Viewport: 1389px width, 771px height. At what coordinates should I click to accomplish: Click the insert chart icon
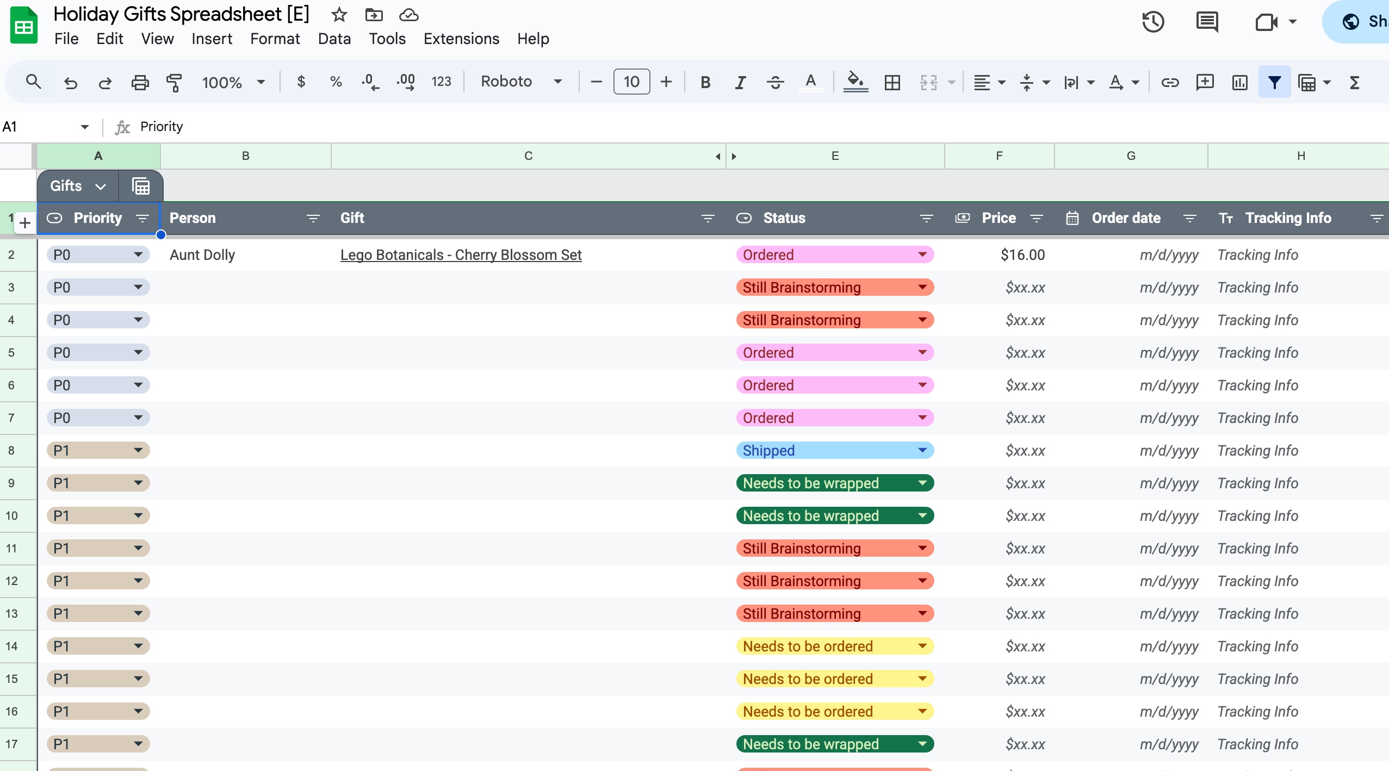[x=1239, y=82]
